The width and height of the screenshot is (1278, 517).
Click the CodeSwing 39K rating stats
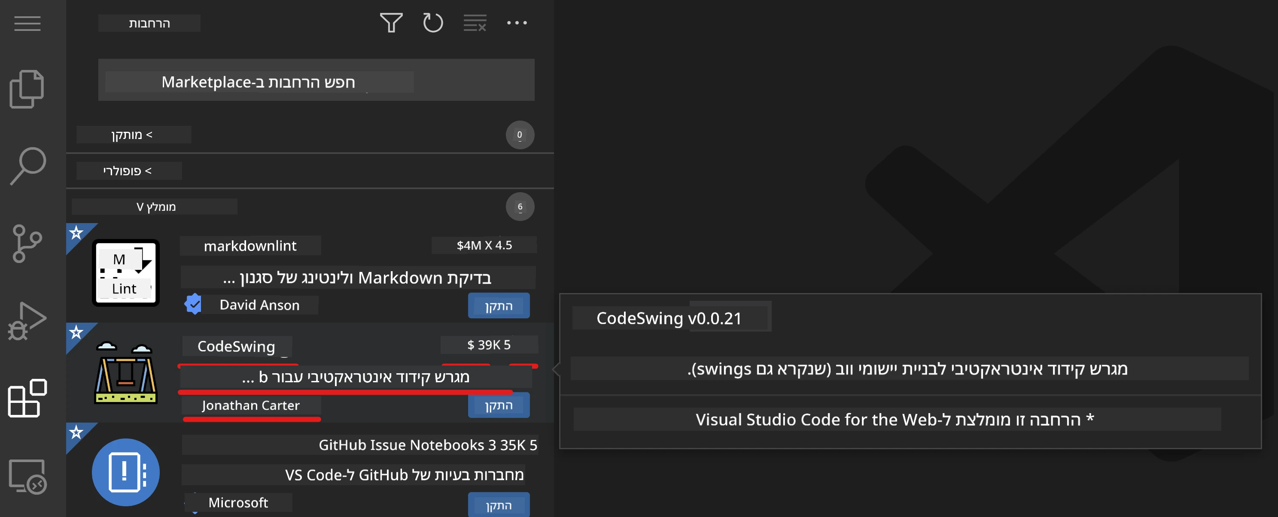pyautogui.click(x=489, y=345)
